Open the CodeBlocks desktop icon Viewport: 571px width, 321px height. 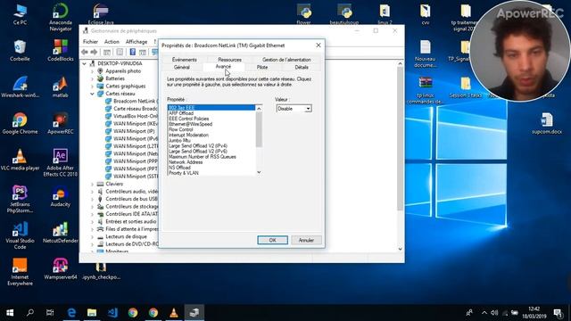click(60, 51)
